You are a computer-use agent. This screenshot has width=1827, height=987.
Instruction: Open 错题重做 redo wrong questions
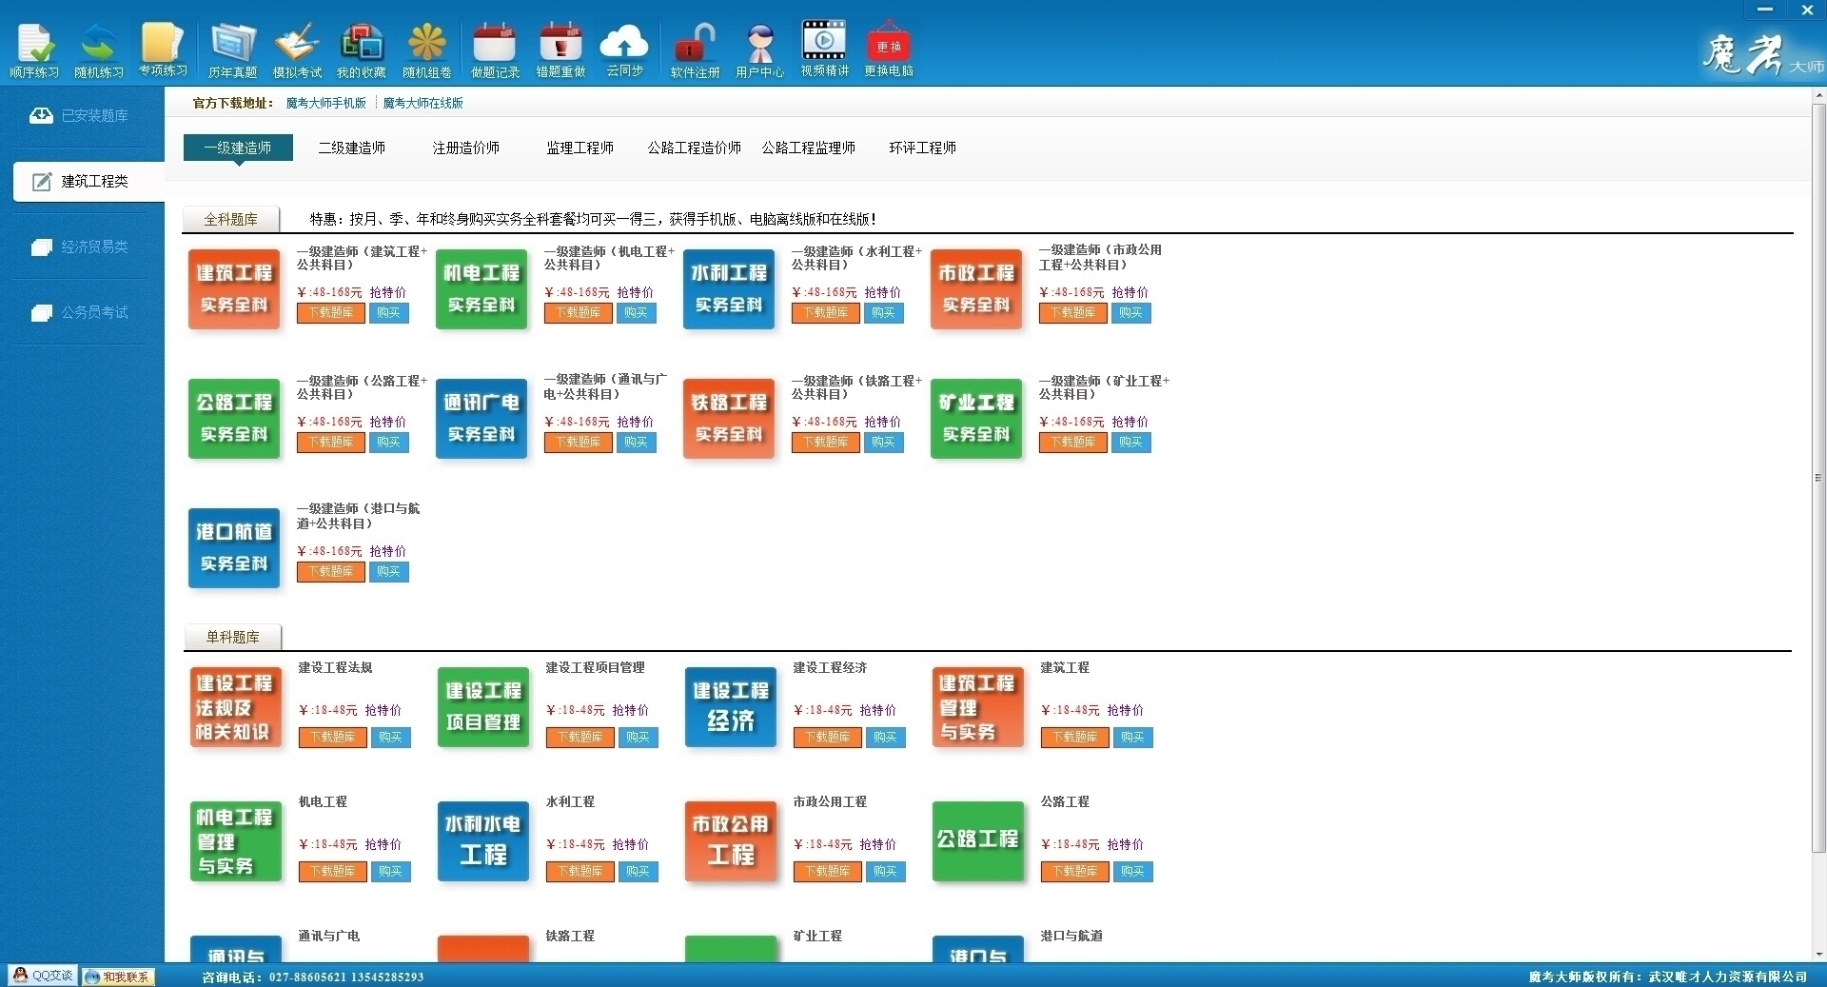(x=560, y=50)
